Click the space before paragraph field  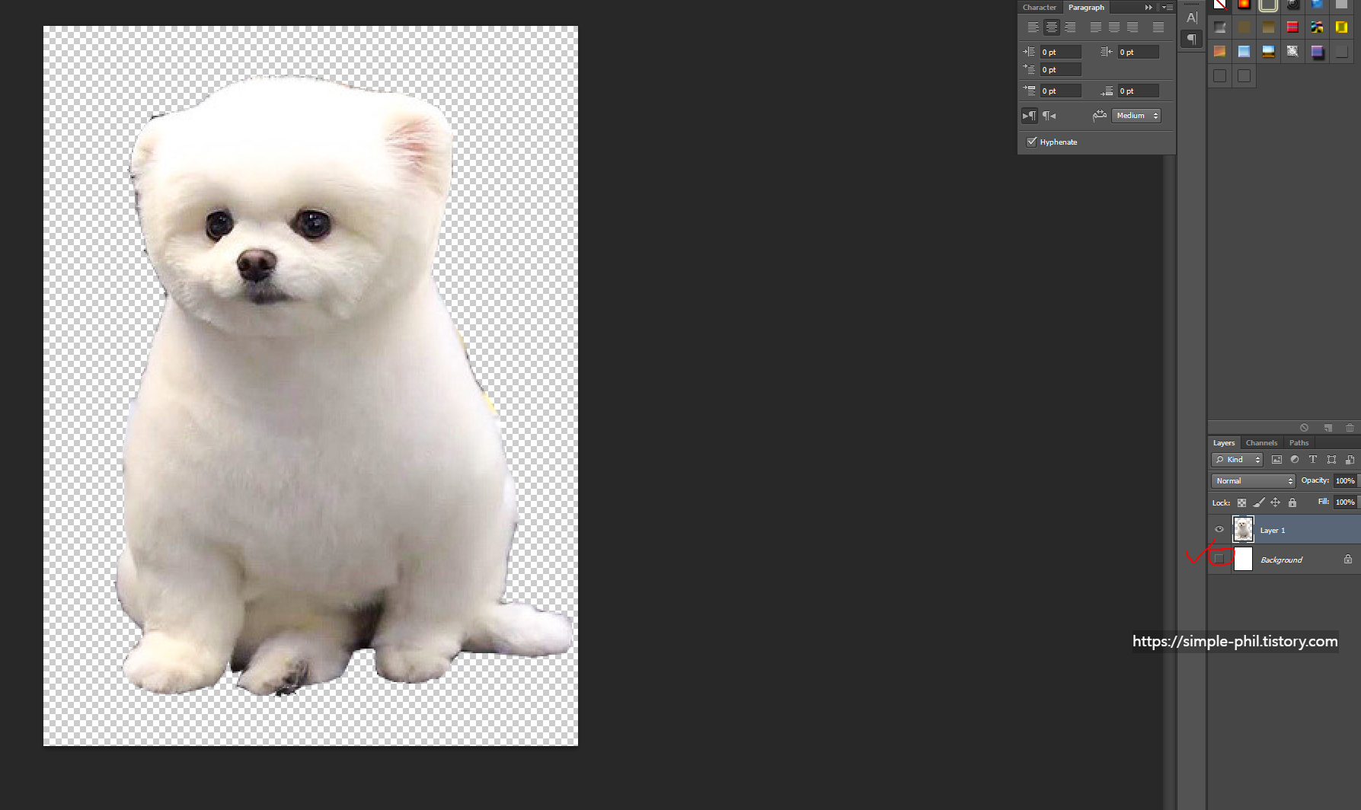[x=1060, y=91]
